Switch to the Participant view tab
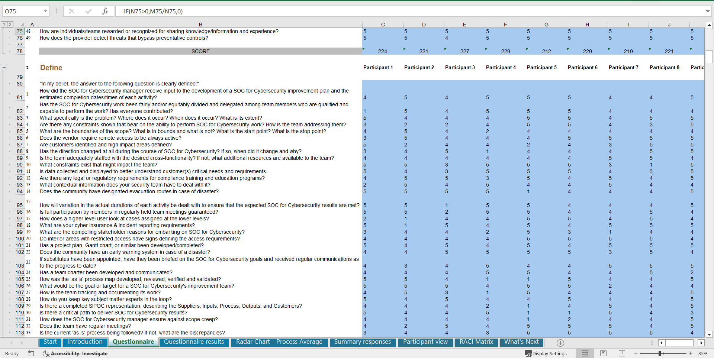This screenshot has width=714, height=359. (425, 342)
